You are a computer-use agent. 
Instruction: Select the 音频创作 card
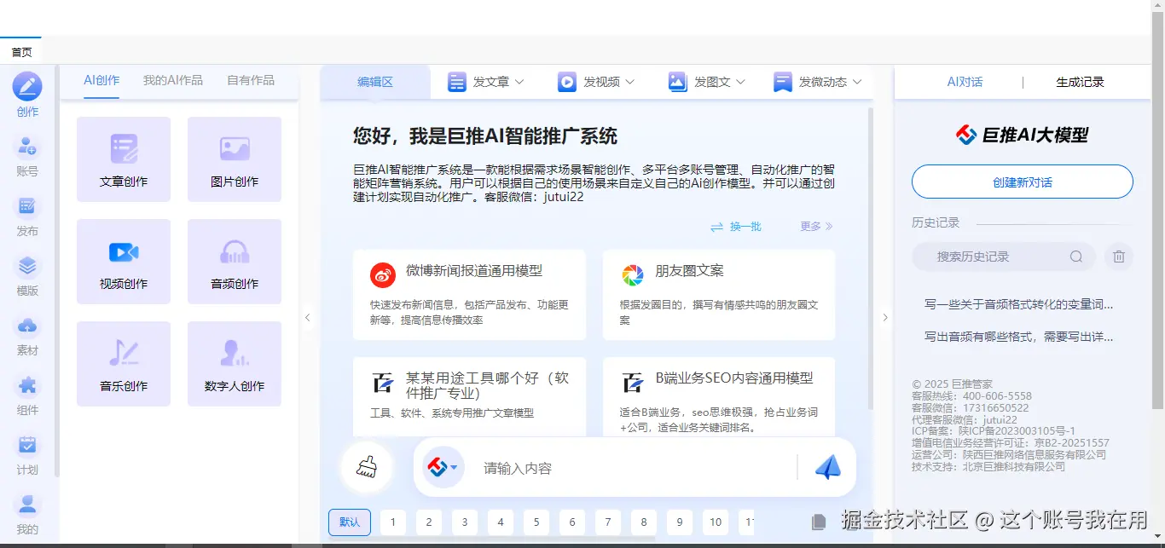pos(235,262)
